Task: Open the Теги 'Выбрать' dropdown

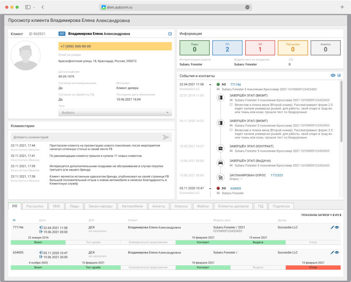Action: pos(115,113)
